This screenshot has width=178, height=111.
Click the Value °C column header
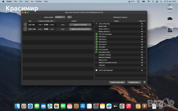[142, 21]
